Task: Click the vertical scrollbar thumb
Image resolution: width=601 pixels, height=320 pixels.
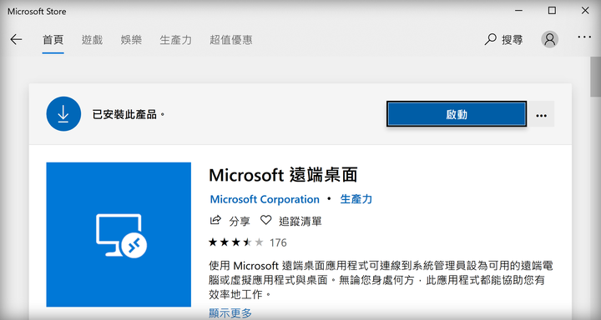Action: click(x=595, y=77)
